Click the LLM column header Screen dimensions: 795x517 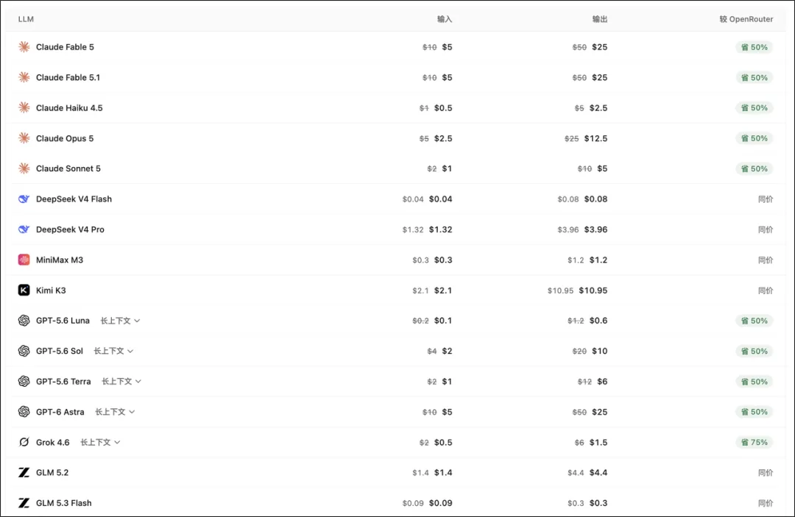(x=26, y=19)
